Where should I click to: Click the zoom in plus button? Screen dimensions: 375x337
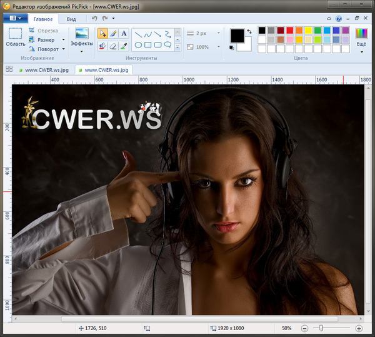point(359,328)
